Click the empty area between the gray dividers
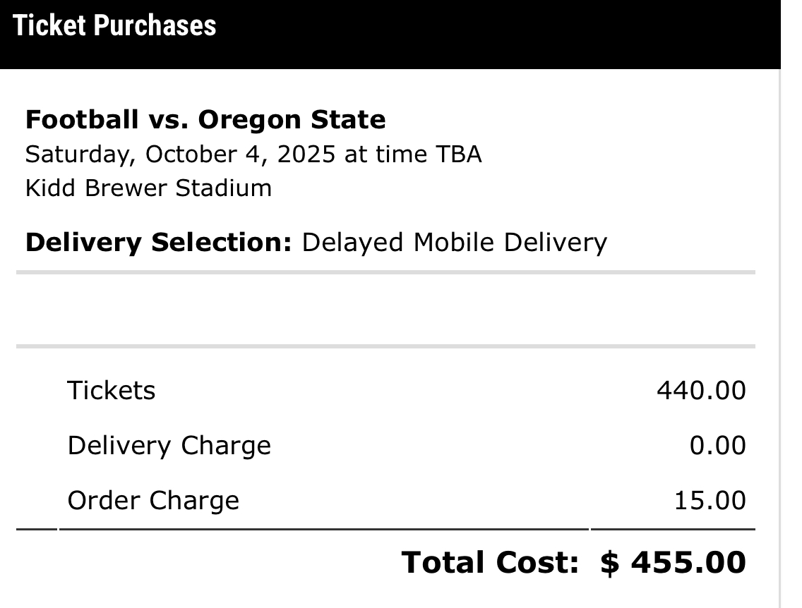This screenshot has height=608, width=802. click(385, 310)
